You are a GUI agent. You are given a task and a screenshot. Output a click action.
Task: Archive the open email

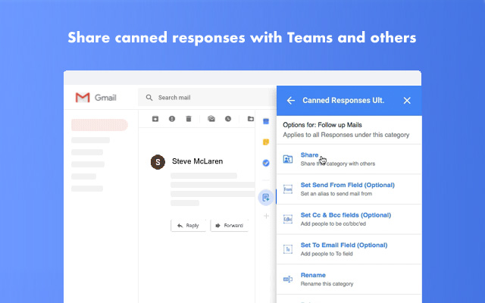[155, 119]
